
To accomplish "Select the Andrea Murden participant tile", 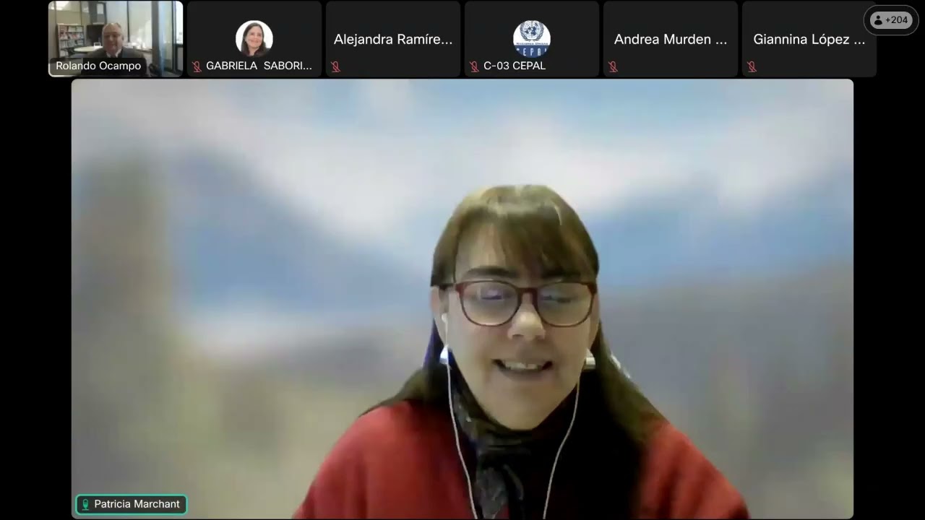I will coord(671,39).
